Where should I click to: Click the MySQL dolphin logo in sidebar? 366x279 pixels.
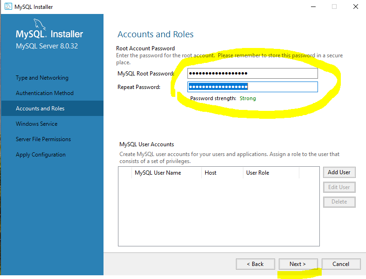(x=39, y=24)
